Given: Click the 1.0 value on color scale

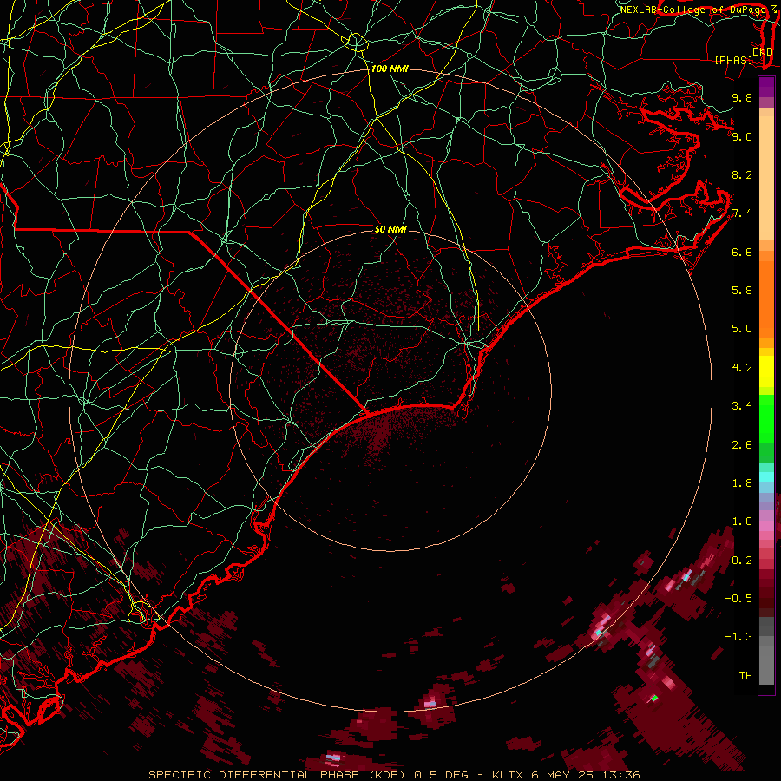Looking at the screenshot, I should (742, 522).
